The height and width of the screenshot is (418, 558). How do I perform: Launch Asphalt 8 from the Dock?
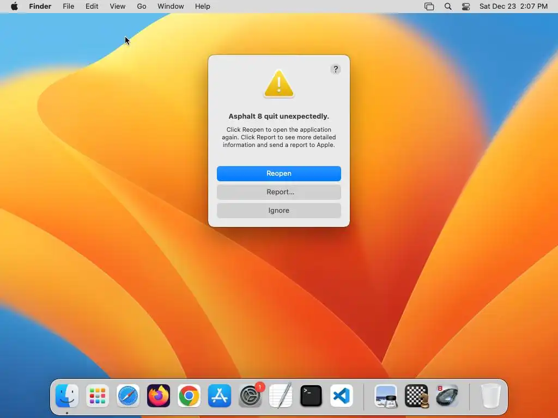pyautogui.click(x=447, y=396)
